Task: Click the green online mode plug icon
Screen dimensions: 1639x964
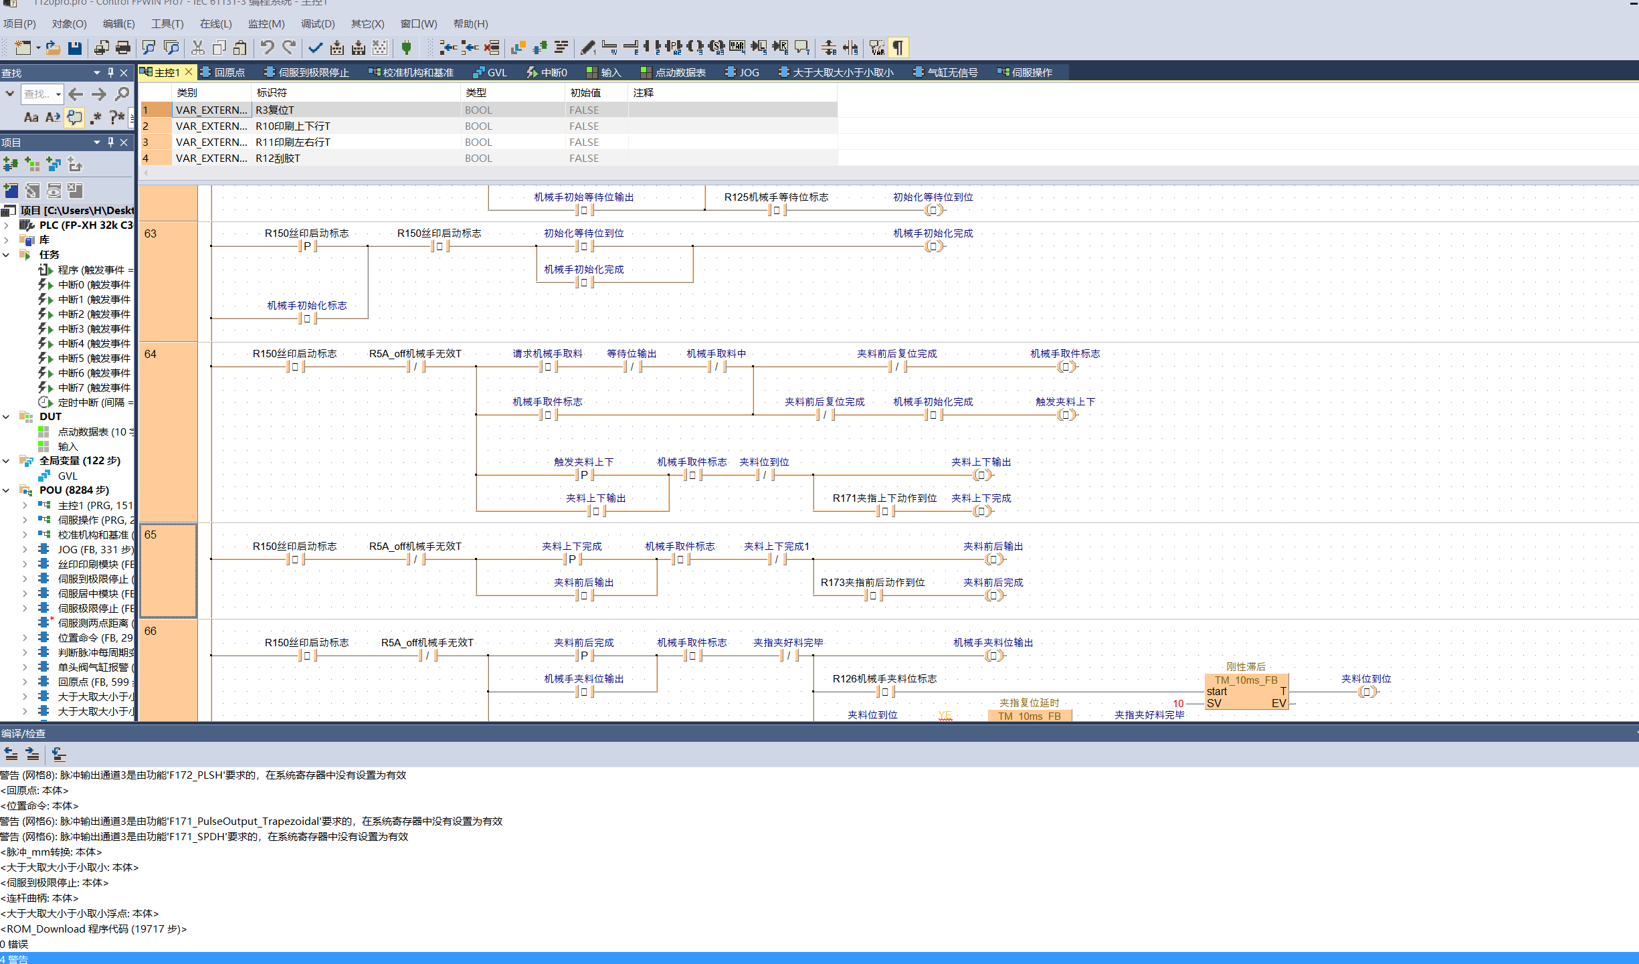Action: click(x=406, y=47)
